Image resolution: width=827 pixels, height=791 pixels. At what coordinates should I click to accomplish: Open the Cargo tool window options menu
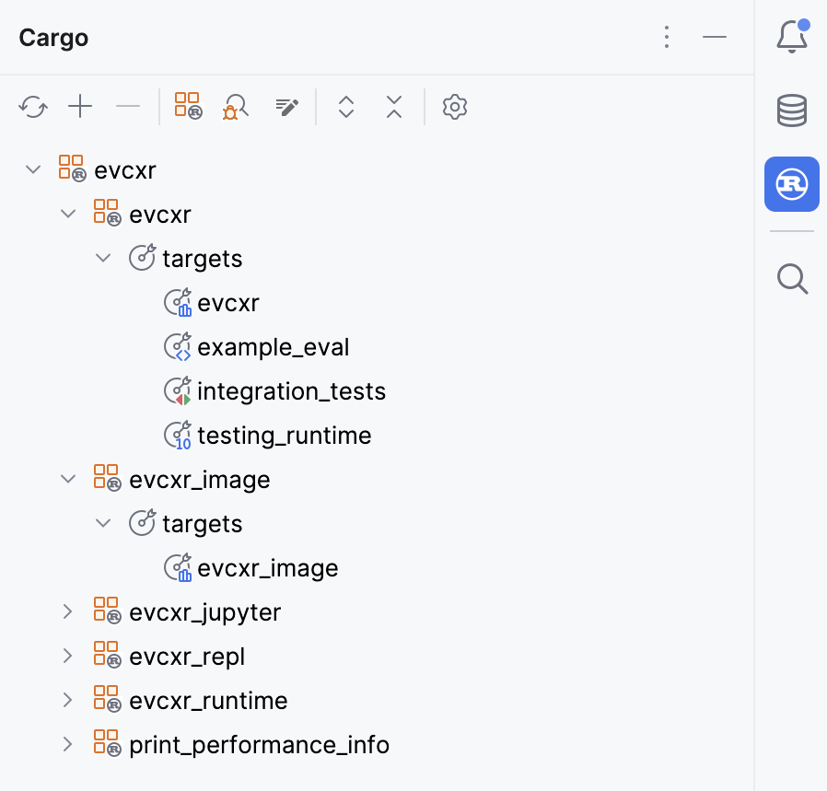pyautogui.click(x=667, y=37)
